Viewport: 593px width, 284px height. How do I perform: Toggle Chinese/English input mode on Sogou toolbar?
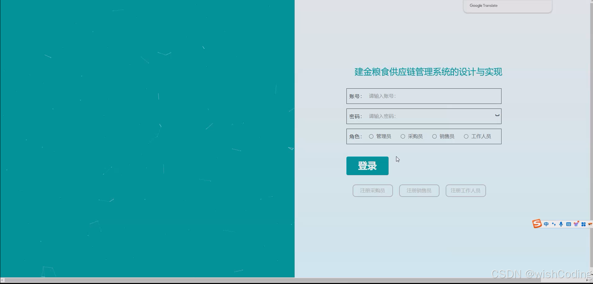[546, 224]
